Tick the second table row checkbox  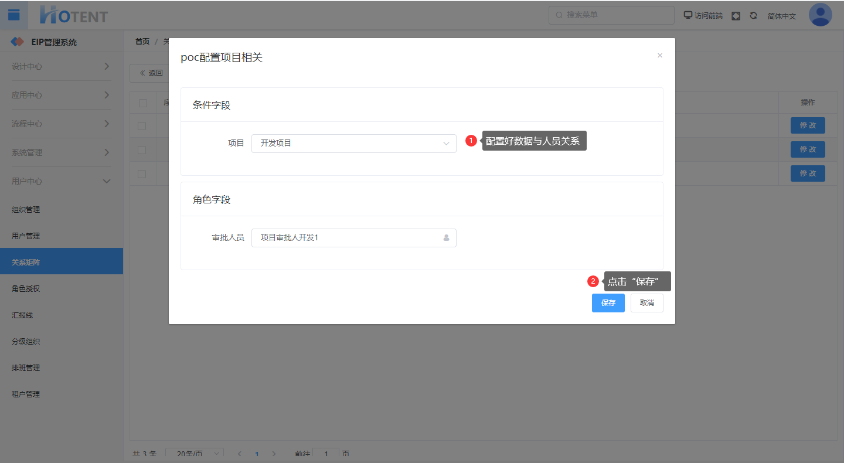142,150
